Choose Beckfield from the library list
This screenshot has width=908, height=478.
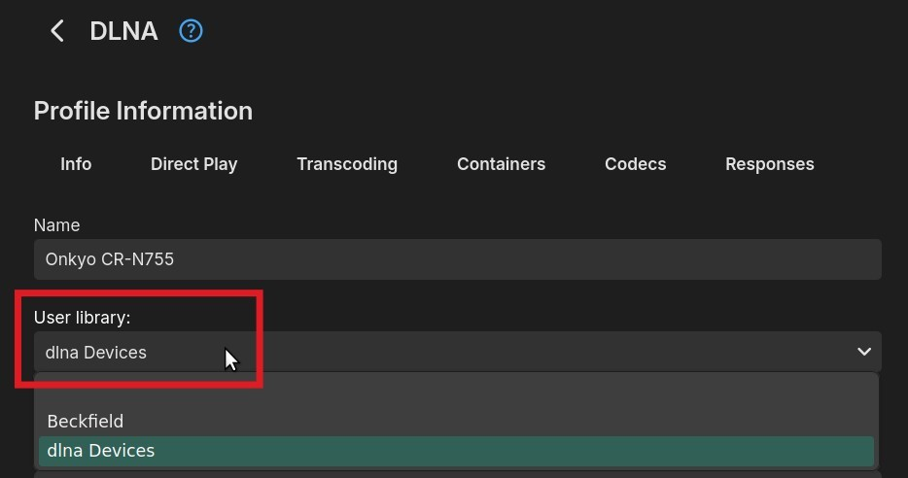(86, 422)
